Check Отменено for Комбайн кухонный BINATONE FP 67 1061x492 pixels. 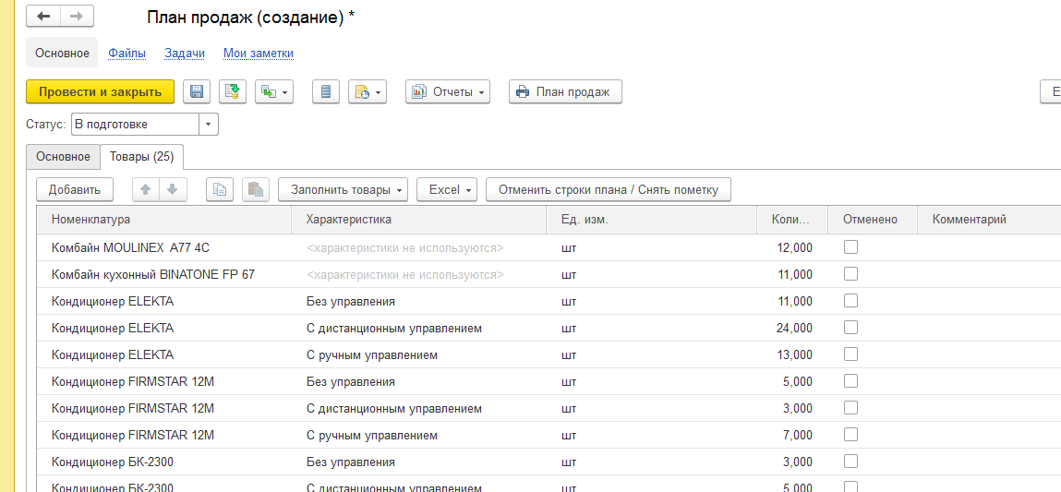tap(850, 273)
